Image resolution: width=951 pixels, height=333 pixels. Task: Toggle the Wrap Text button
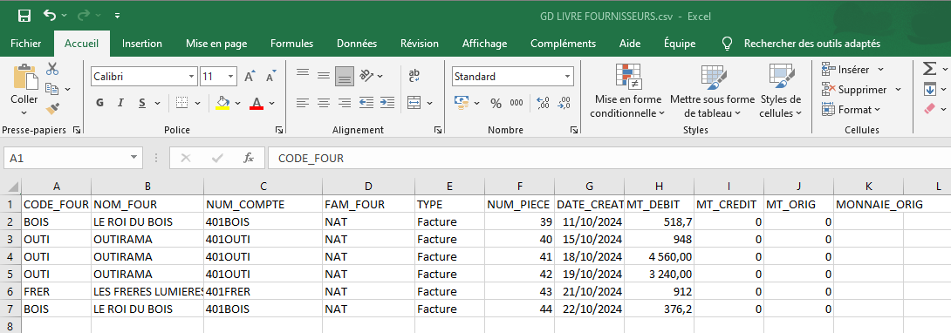tap(414, 75)
